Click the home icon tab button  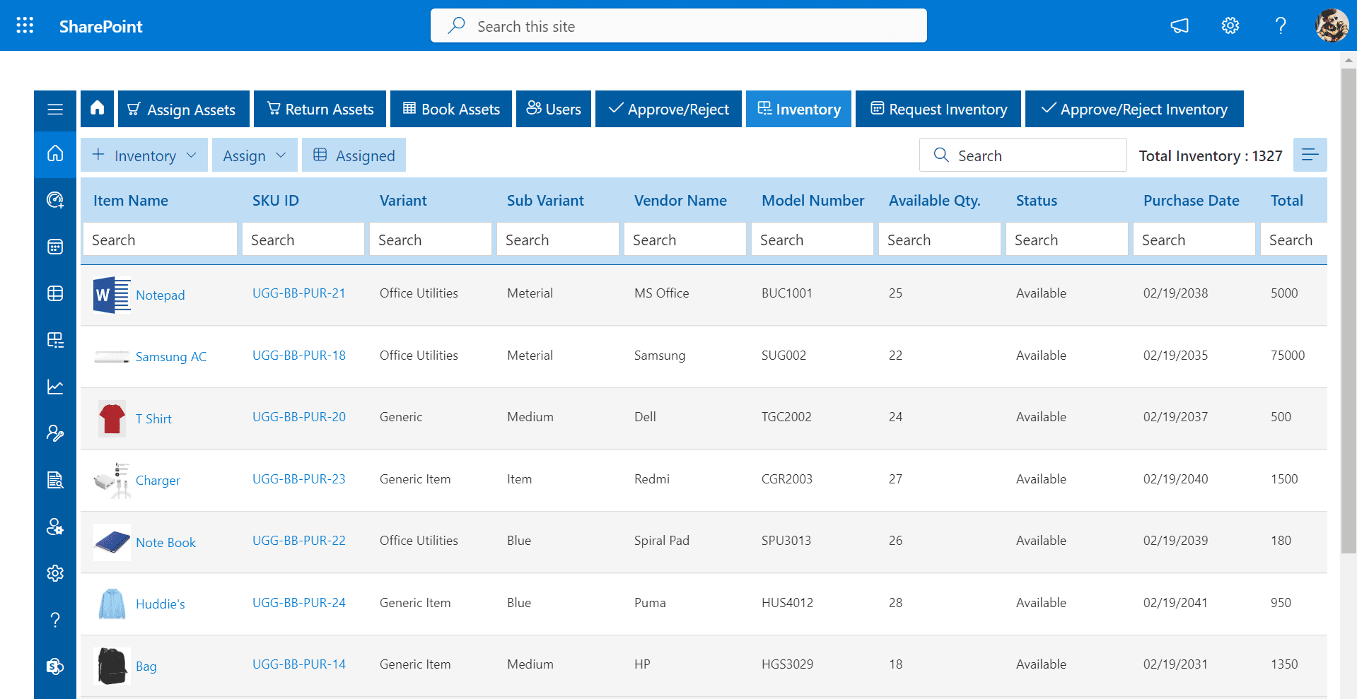tap(98, 109)
